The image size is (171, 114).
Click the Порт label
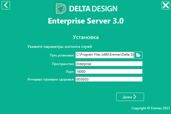[70, 72]
